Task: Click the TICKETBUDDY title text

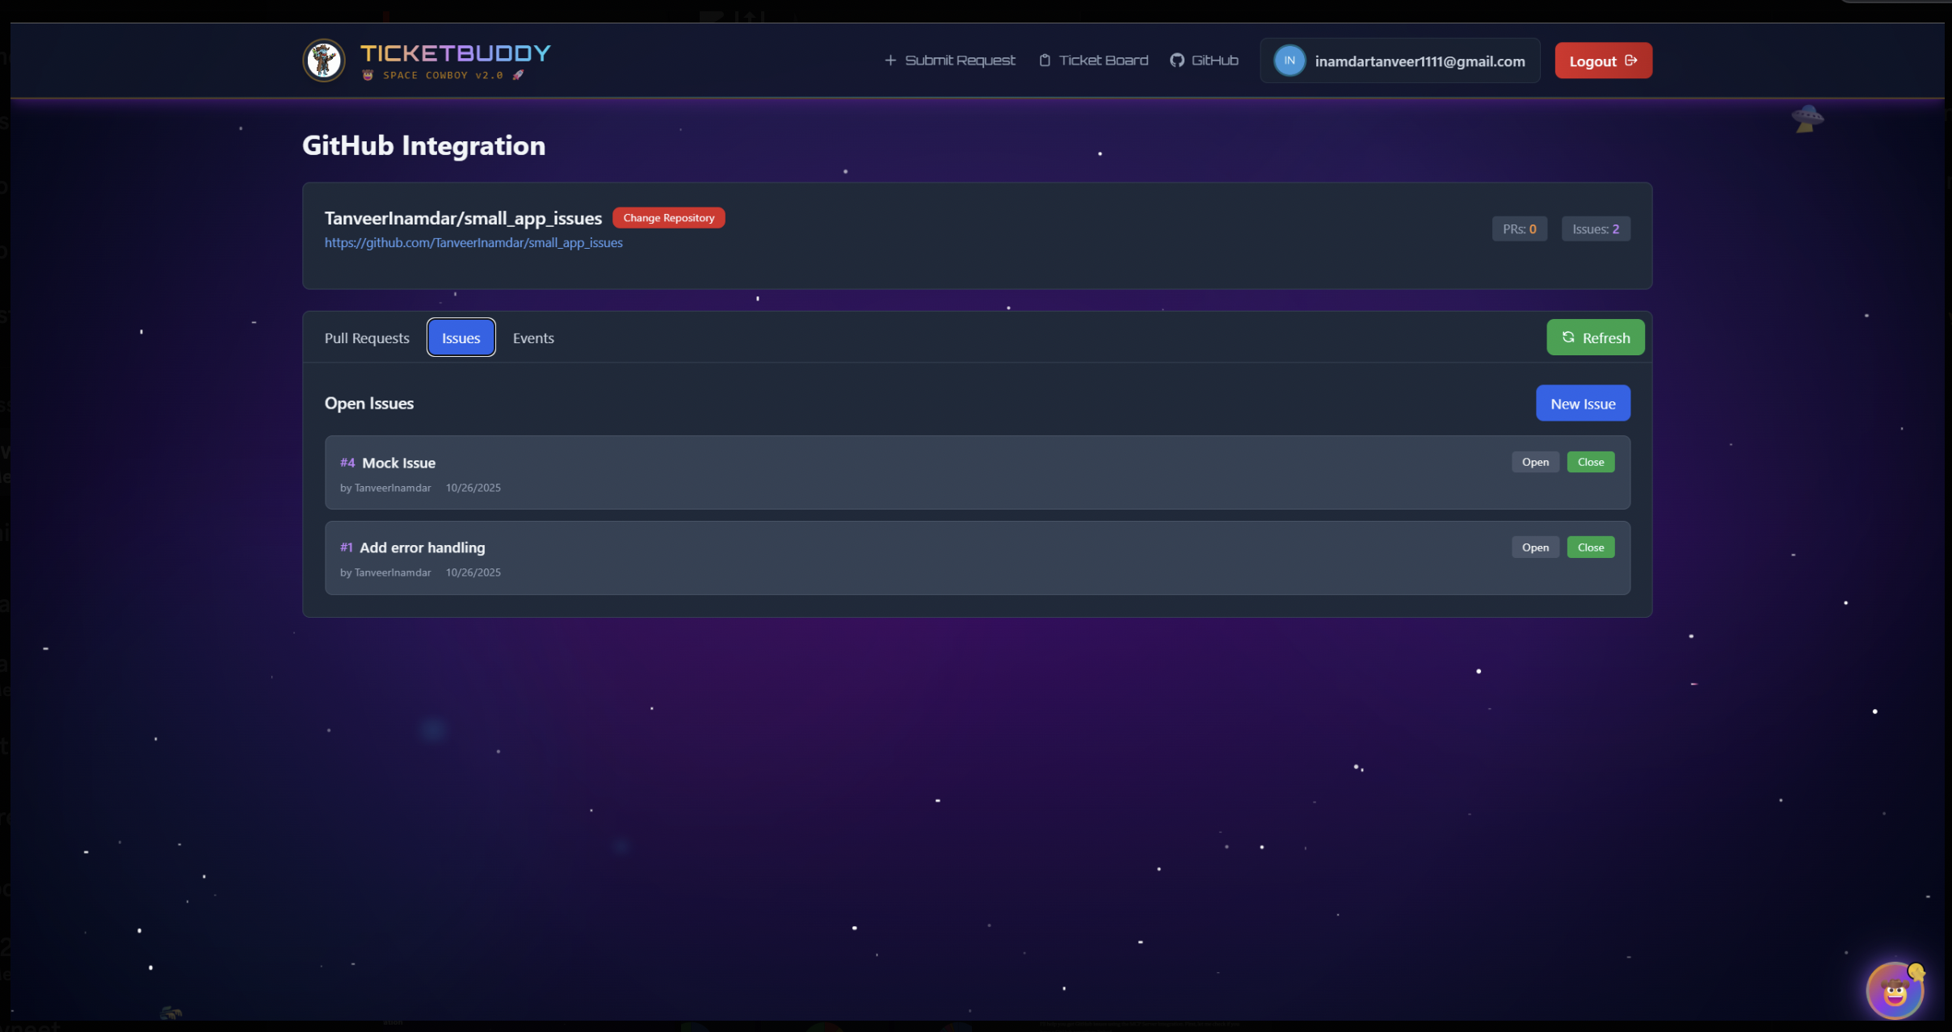Action: click(455, 53)
